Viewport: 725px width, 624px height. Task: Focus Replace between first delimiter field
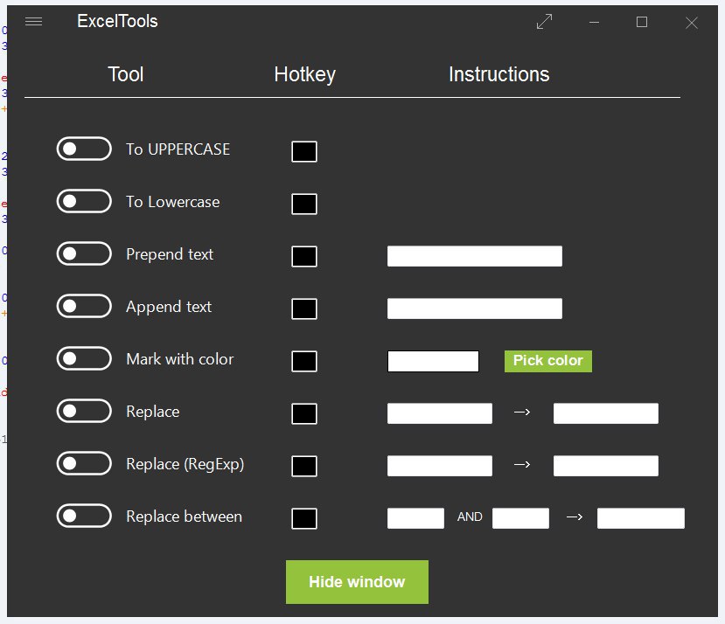coord(415,518)
